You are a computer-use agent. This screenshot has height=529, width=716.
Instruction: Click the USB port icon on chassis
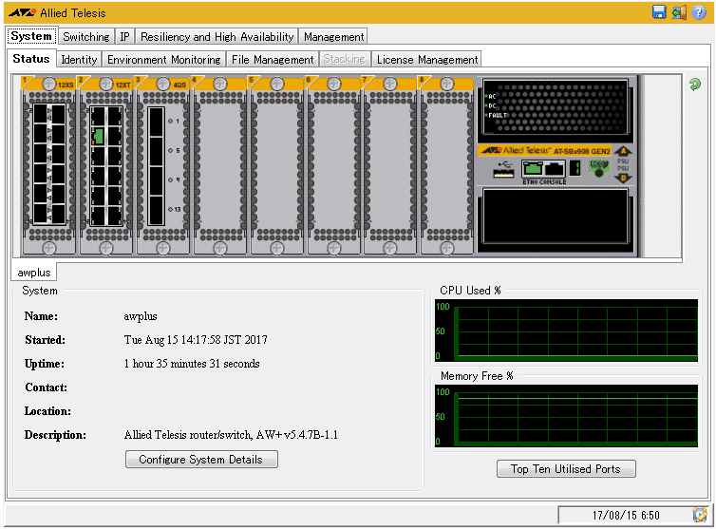(505, 170)
